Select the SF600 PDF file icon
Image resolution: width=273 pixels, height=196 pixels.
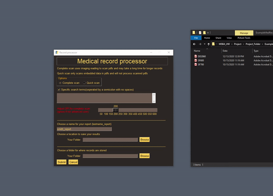pos(195,60)
